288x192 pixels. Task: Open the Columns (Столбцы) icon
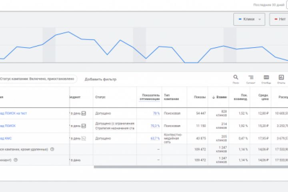pos(266,78)
